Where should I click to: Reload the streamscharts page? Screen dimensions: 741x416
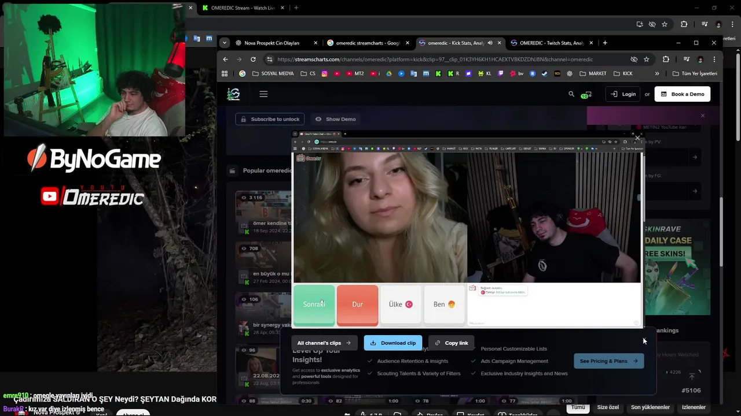(253, 59)
